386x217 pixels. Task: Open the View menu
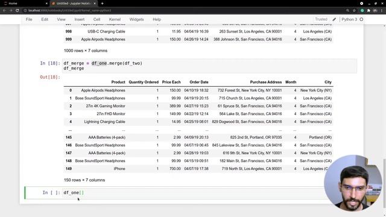(x=62, y=19)
